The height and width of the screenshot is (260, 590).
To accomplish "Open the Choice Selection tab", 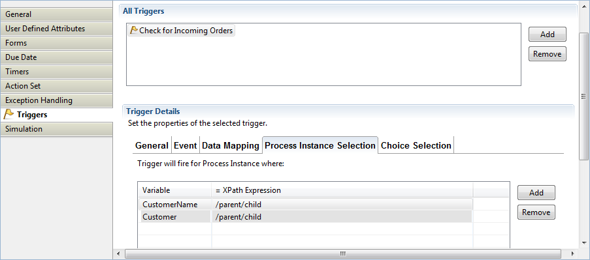I will pyautogui.click(x=416, y=145).
